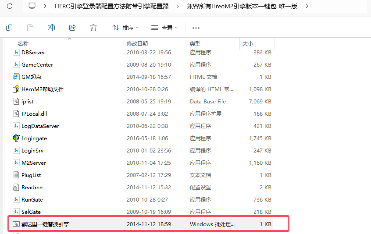Click date 2014-11-12 18:59
371x234 pixels.
tap(149, 224)
